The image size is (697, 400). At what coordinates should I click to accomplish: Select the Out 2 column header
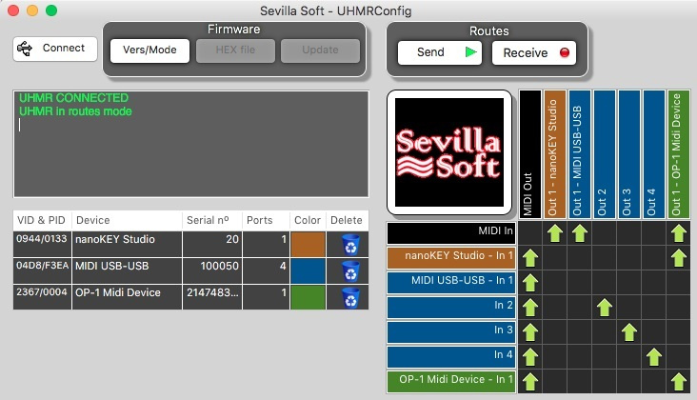point(605,154)
